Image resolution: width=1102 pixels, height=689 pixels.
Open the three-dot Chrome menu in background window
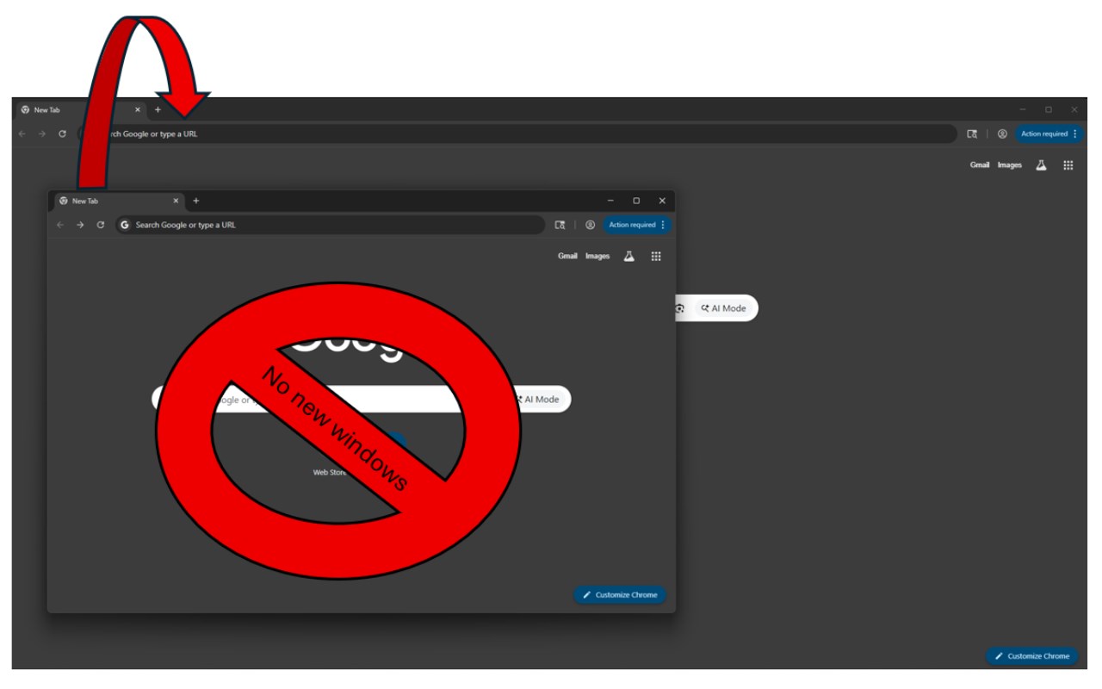click(1075, 133)
